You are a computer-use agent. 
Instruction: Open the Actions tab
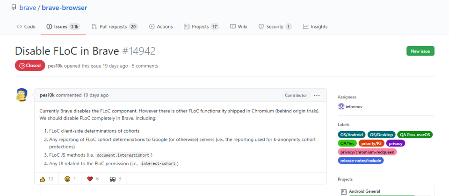tap(161, 27)
